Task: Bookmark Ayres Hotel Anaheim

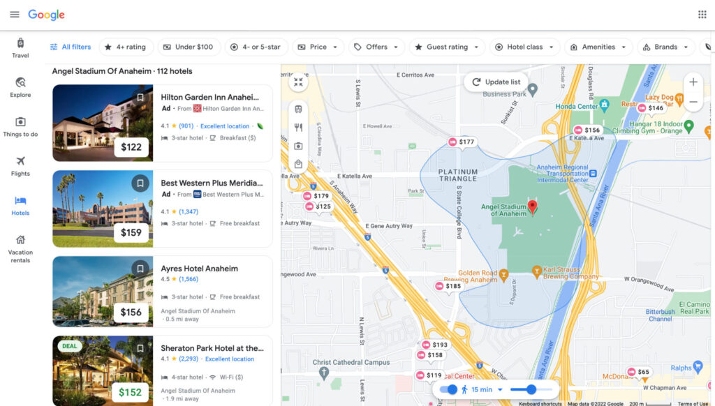Action: (x=140, y=269)
